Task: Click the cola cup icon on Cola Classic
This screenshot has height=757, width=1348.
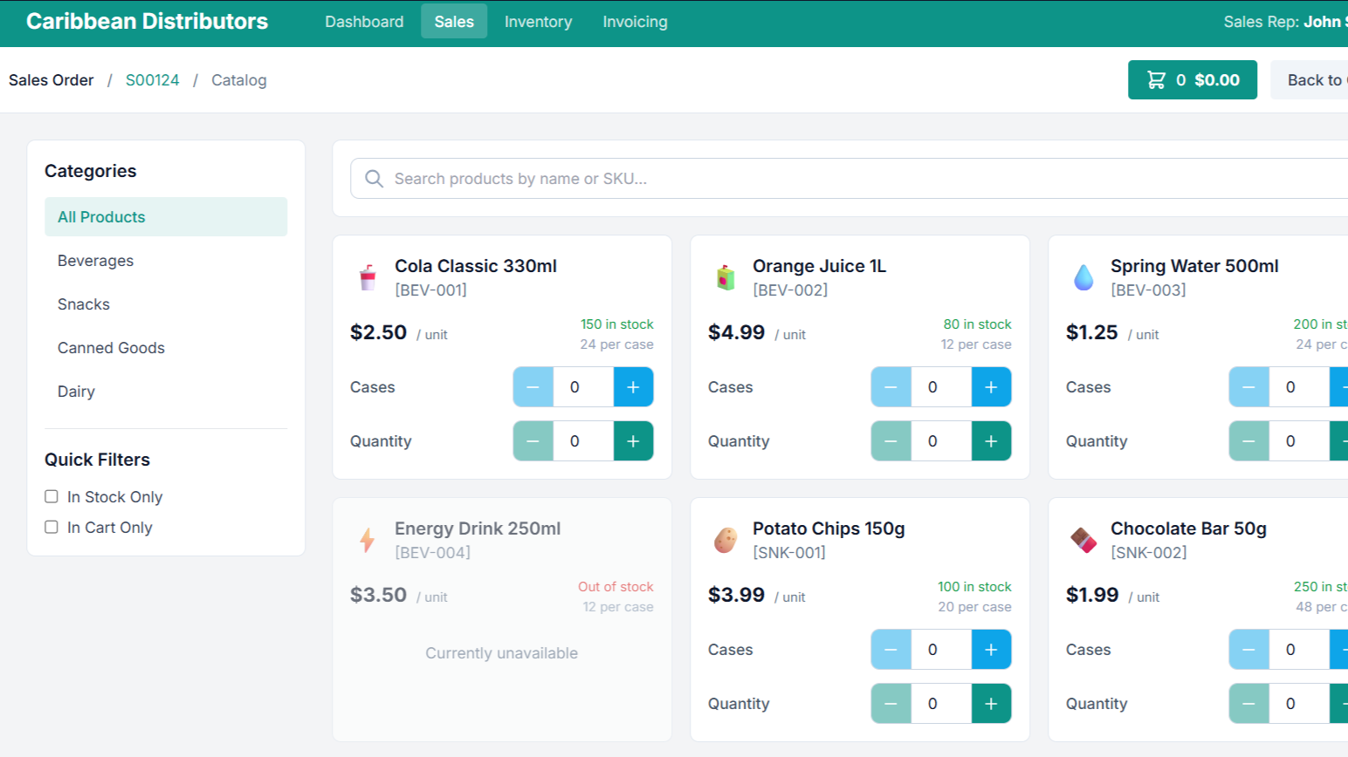Action: point(367,276)
